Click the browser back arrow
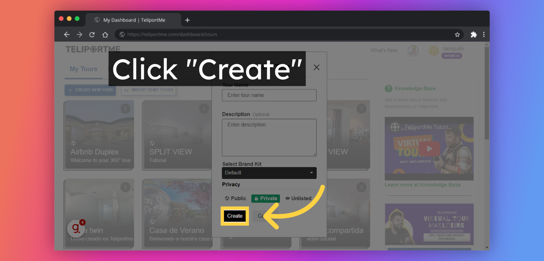 click(x=67, y=35)
